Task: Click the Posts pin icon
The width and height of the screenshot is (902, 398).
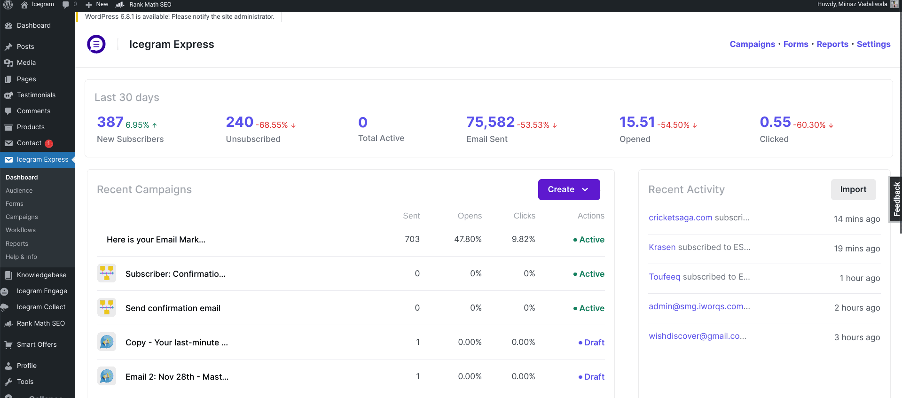Action: click(x=8, y=47)
